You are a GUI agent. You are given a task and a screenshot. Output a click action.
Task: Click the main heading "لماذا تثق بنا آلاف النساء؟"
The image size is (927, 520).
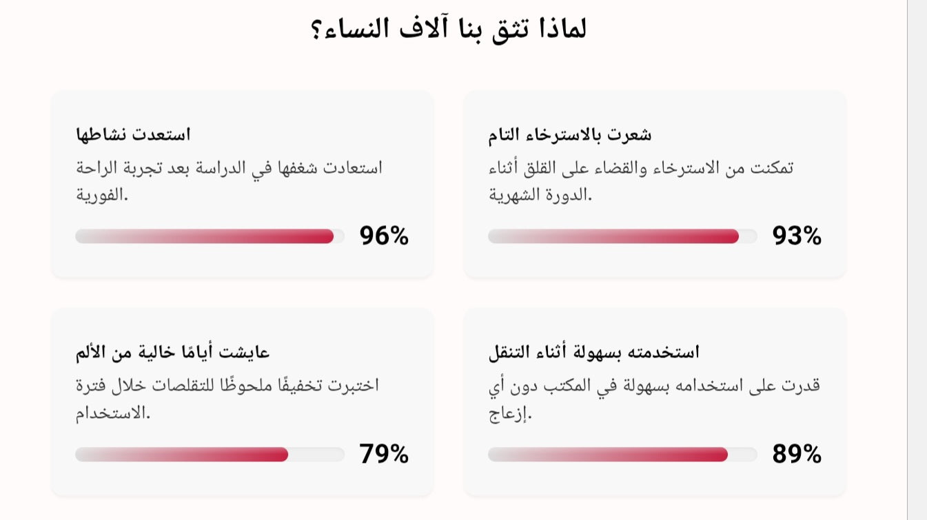click(x=449, y=29)
